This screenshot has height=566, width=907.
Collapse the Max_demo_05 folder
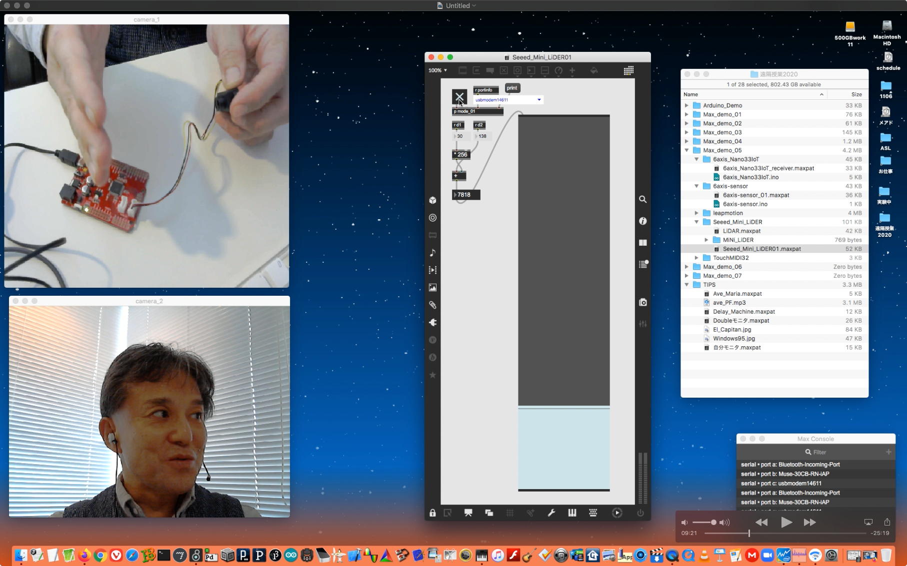coord(686,150)
